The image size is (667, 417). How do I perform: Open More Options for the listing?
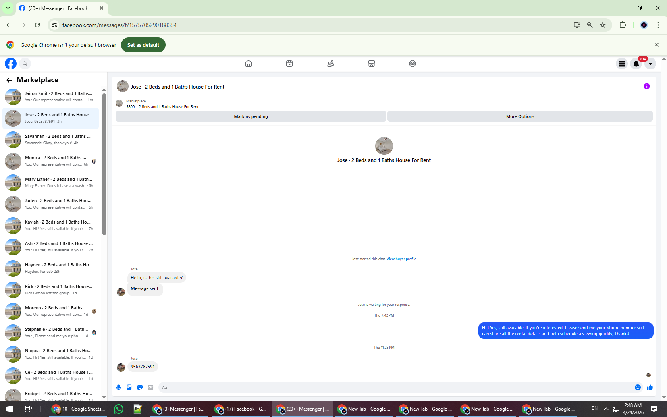click(x=520, y=116)
